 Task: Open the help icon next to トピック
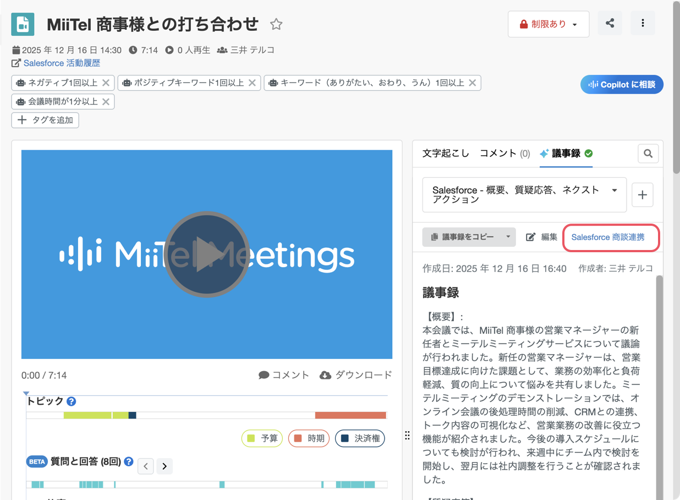(x=71, y=401)
